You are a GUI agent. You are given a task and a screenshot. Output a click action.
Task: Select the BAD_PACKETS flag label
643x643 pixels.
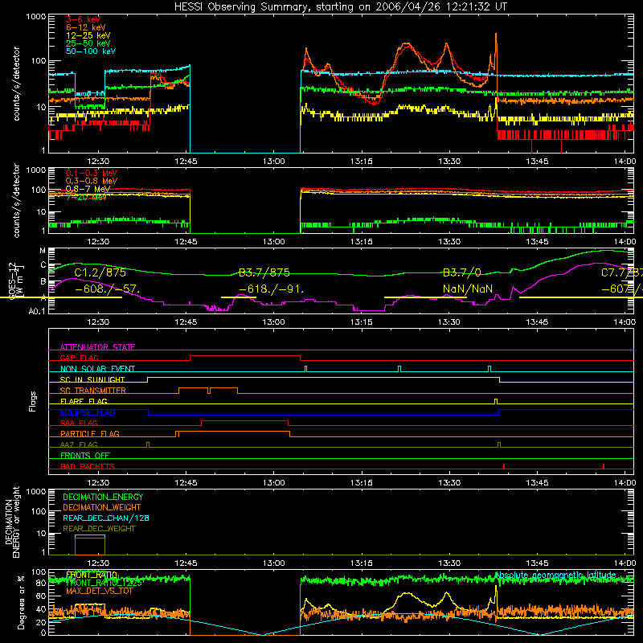pos(88,466)
